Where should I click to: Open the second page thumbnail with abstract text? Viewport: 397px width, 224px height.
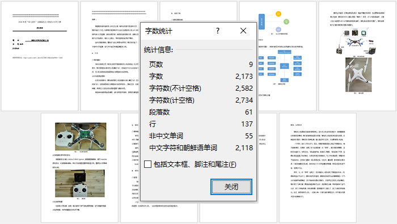point(110,56)
